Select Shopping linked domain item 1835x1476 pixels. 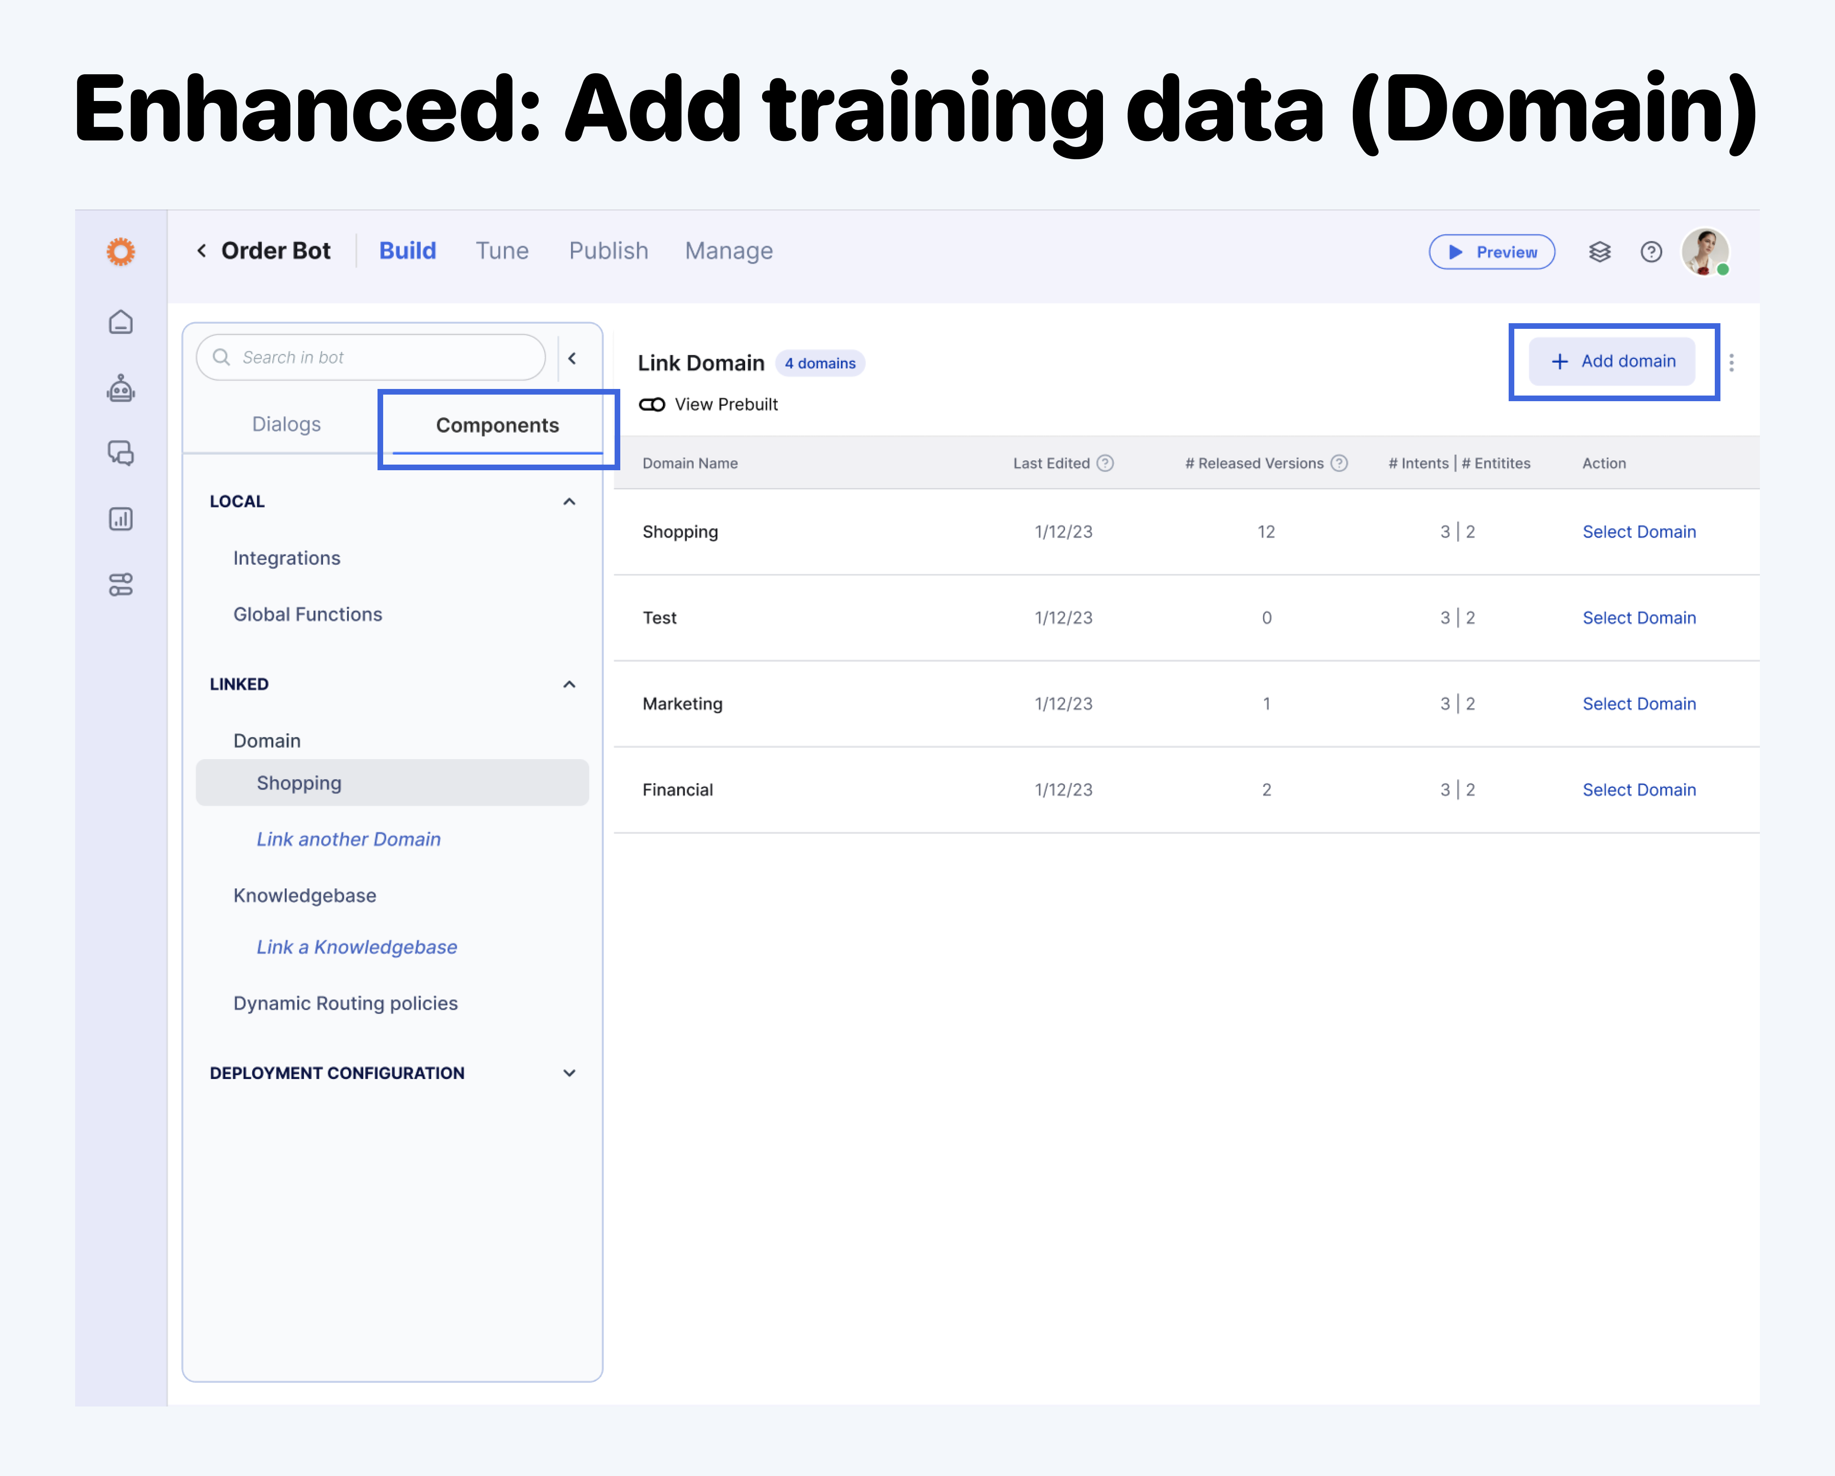393,783
